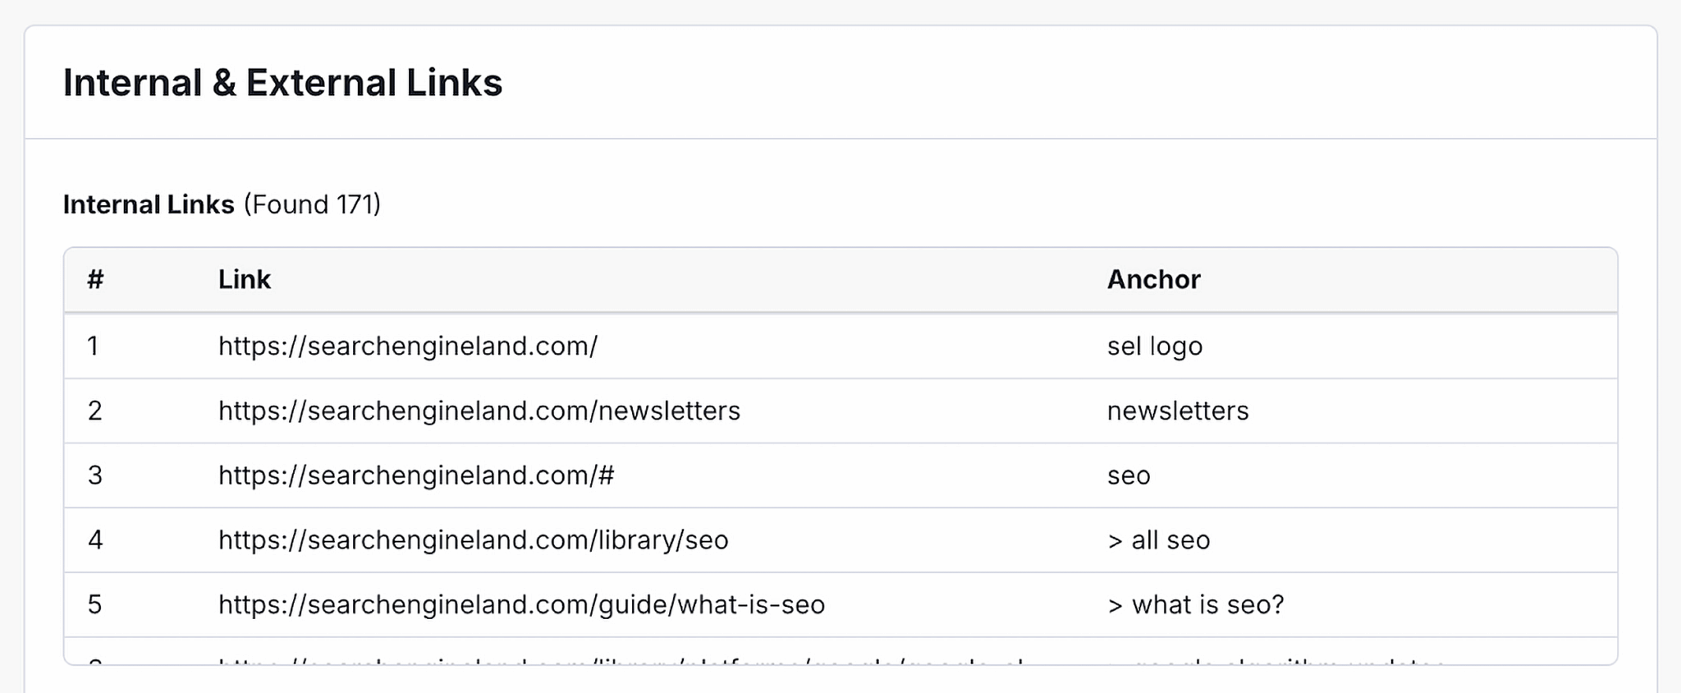This screenshot has height=693, width=1681.
Task: Click the Internal Links subheading
Action: [149, 204]
